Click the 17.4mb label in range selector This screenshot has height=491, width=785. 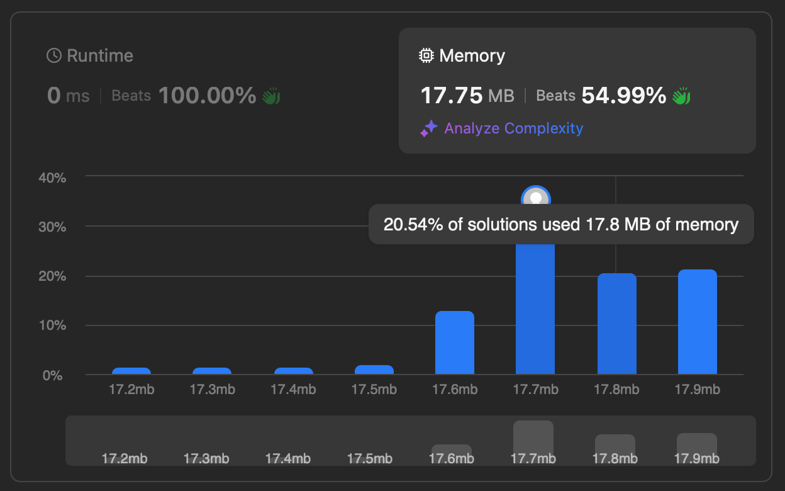point(288,458)
